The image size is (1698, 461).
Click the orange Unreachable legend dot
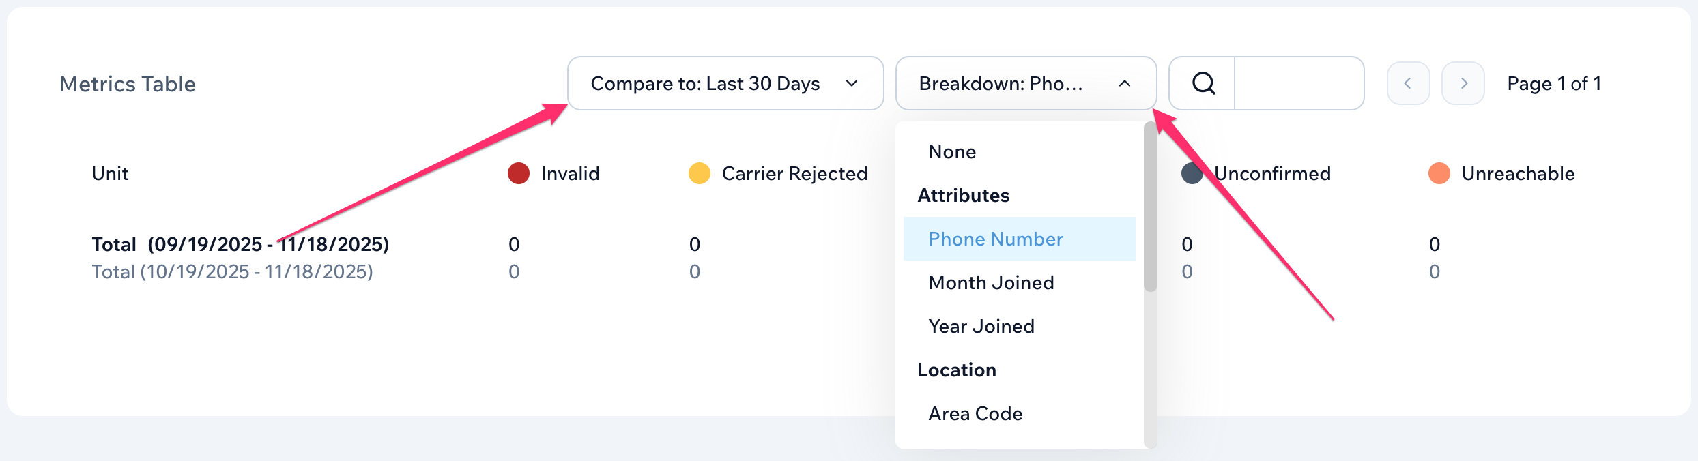[x=1439, y=173]
